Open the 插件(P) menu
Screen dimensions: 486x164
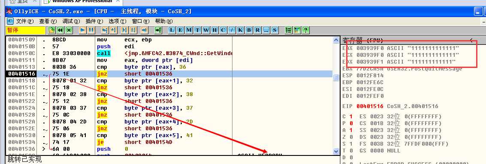94,21
